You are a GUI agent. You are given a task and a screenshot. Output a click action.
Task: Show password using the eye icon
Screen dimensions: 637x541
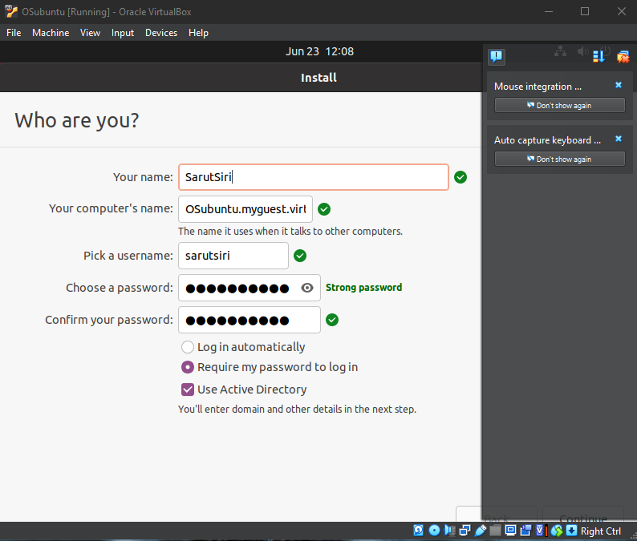point(306,288)
